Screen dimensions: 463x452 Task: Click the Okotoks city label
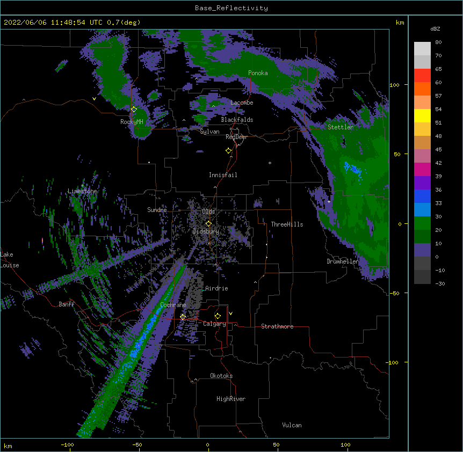221,376
